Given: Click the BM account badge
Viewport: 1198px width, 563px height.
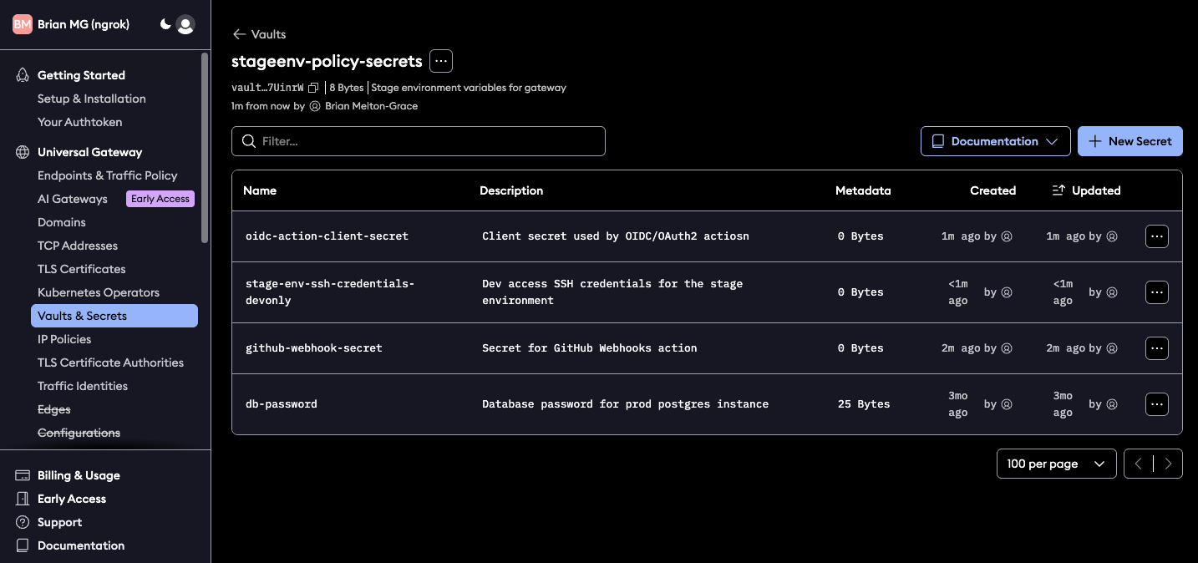Looking at the screenshot, I should pyautogui.click(x=22, y=24).
